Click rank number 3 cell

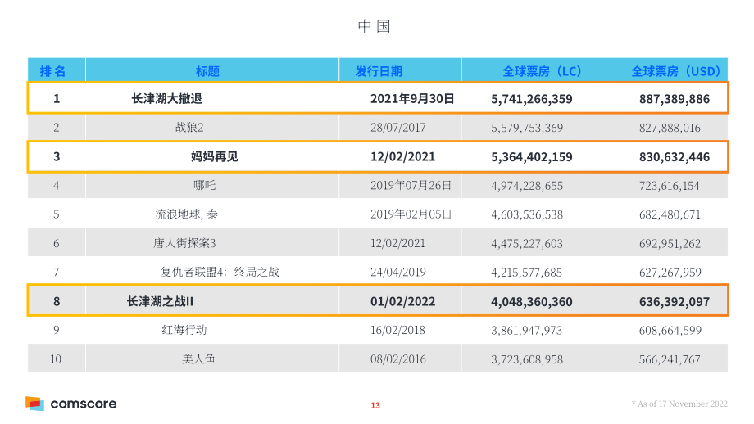click(57, 156)
